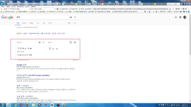
Task: Open the NAVER Korean translator result
Action: (33, 75)
